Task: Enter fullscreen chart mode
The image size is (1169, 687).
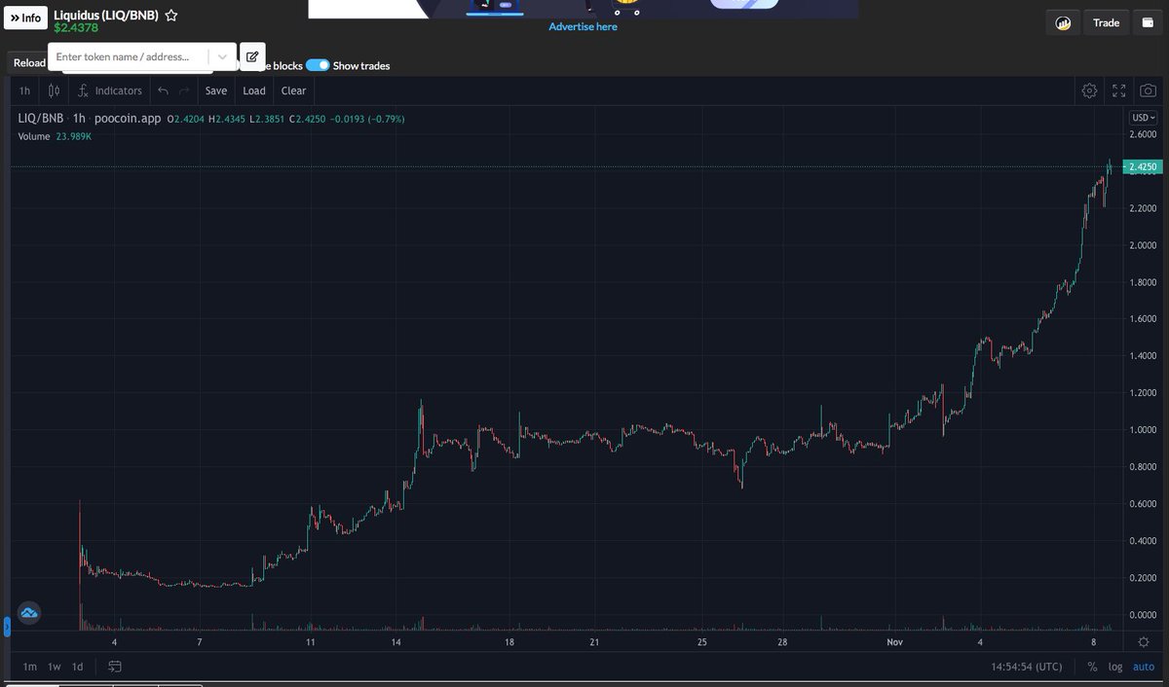Action: [1119, 90]
